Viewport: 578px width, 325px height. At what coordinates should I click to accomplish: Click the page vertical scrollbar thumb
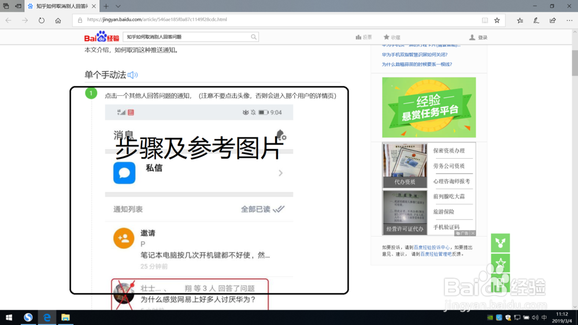pos(575,63)
